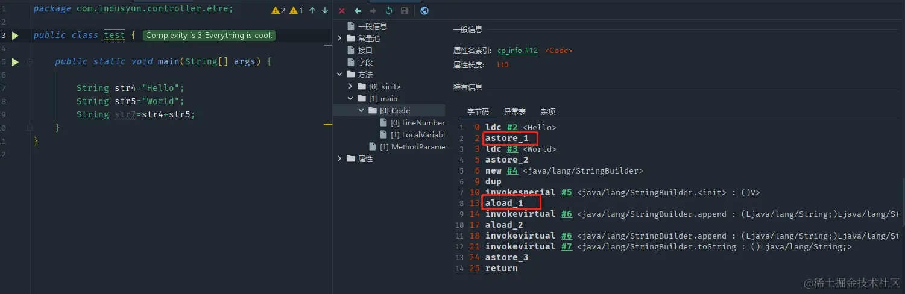This screenshot has height=294, width=905.
Task: Fold the main method code block
Action: pyautogui.click(x=29, y=62)
